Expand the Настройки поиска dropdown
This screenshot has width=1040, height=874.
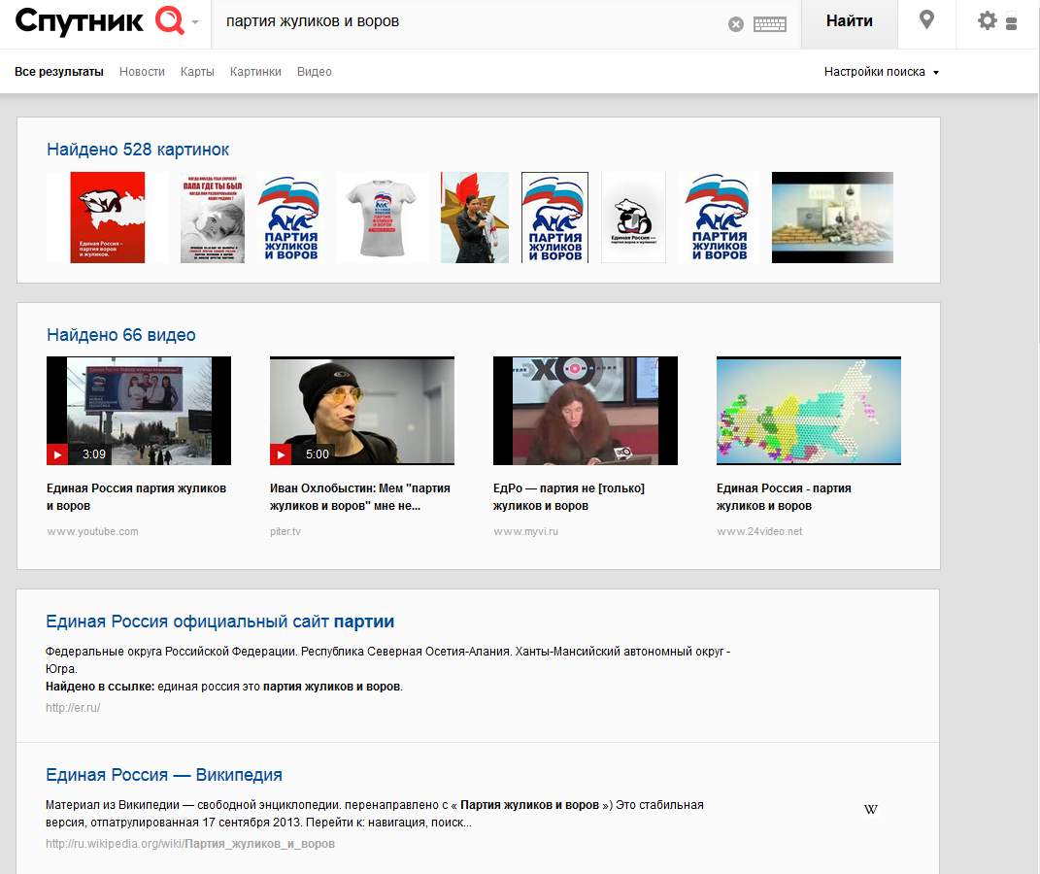(x=882, y=72)
